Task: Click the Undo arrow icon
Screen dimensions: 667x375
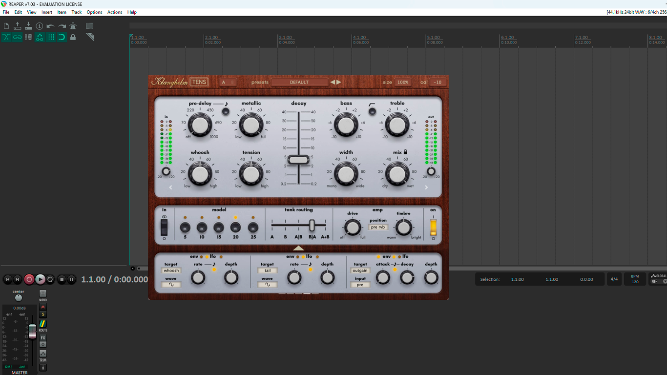Action: pos(51,26)
